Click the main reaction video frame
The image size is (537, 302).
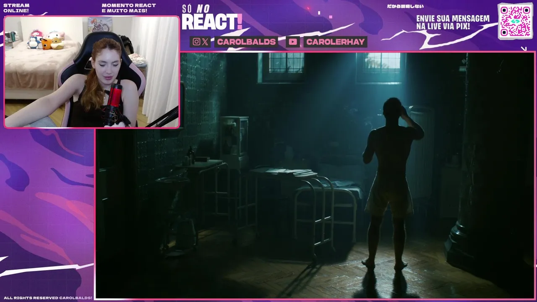click(315, 175)
